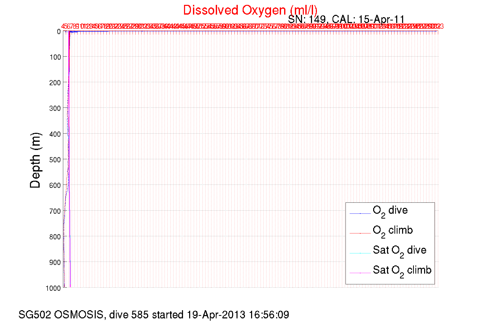
Task: Click the Dissolved Oxygen (ml/l) title
Action: tap(250, 10)
